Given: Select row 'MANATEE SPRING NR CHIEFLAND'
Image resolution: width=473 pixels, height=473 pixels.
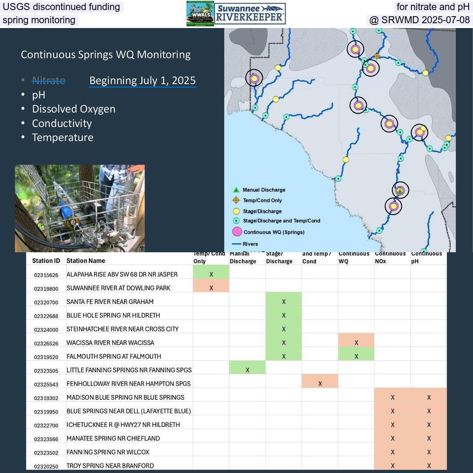Looking at the screenshot, I should tap(236, 436).
